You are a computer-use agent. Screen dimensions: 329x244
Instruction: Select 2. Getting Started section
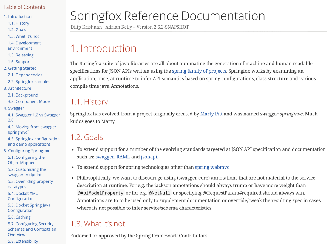coord(20,68)
